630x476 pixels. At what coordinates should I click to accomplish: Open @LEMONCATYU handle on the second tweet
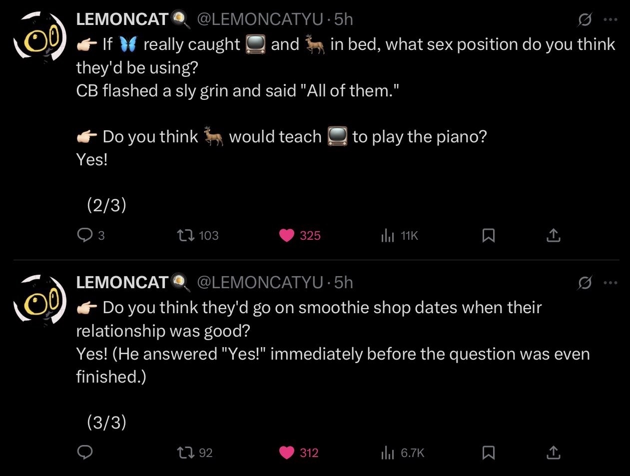pos(260,283)
